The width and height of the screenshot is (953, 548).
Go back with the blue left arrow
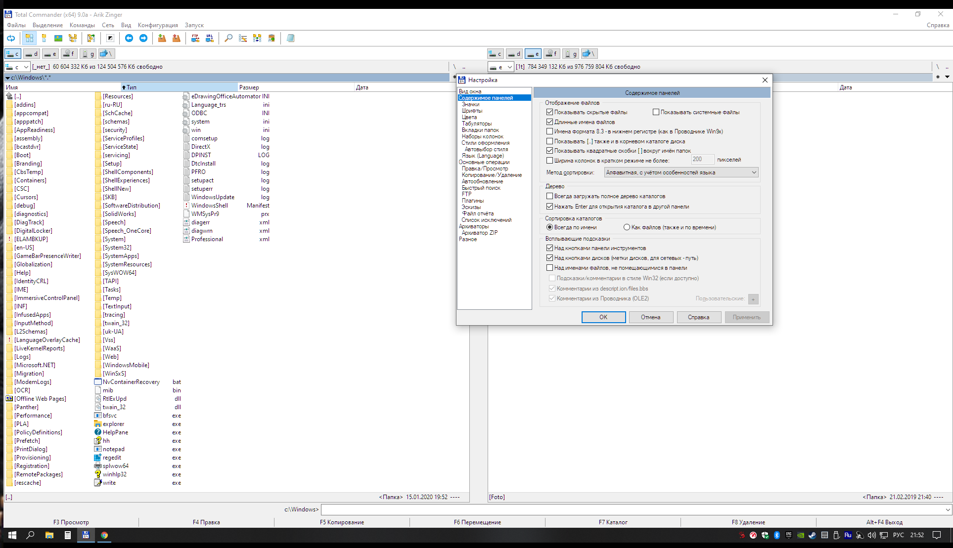click(x=129, y=38)
